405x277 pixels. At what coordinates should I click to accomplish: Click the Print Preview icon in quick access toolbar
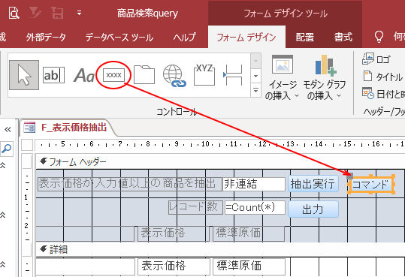coord(14,13)
